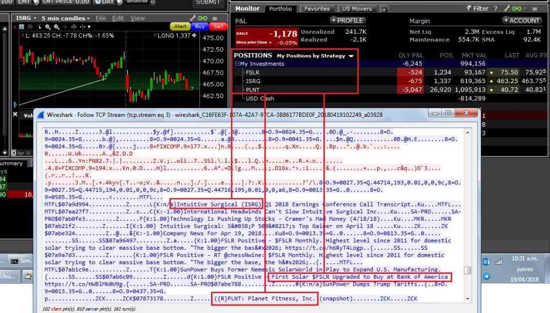The image size is (550, 313).
Task: Click the yellow Alert button
Action: click(x=180, y=26)
